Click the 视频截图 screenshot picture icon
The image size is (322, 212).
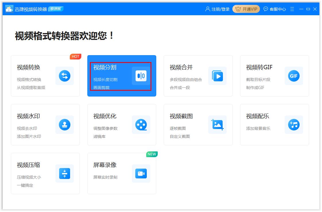(x=217, y=125)
